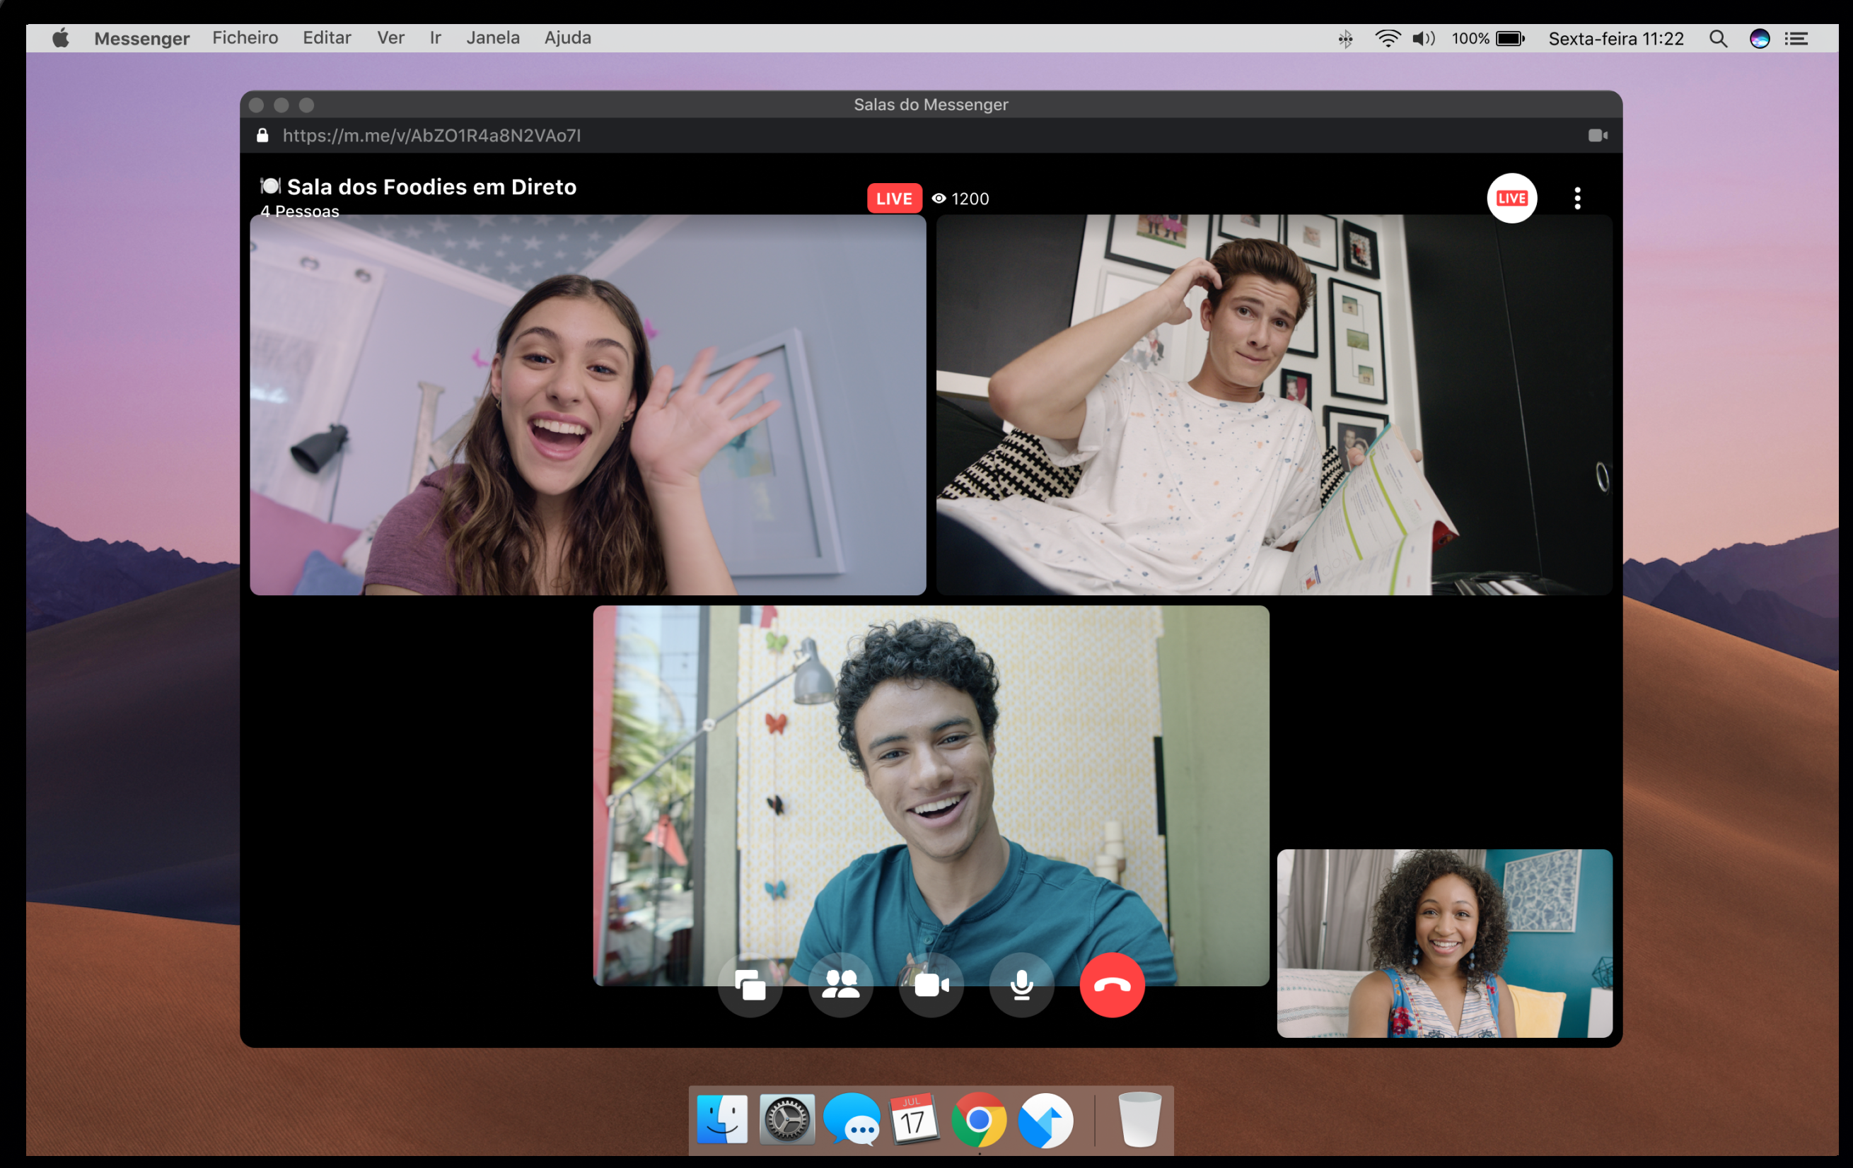Open Notification Center list icon
Image resolution: width=1853 pixels, height=1168 pixels.
(x=1796, y=38)
